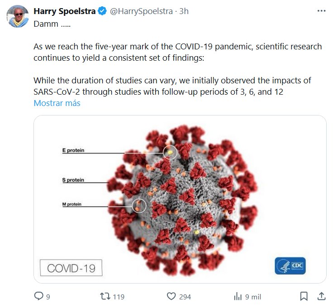Open the tweet via the 3h timestamp
The image size is (333, 308).
pyautogui.click(x=184, y=11)
